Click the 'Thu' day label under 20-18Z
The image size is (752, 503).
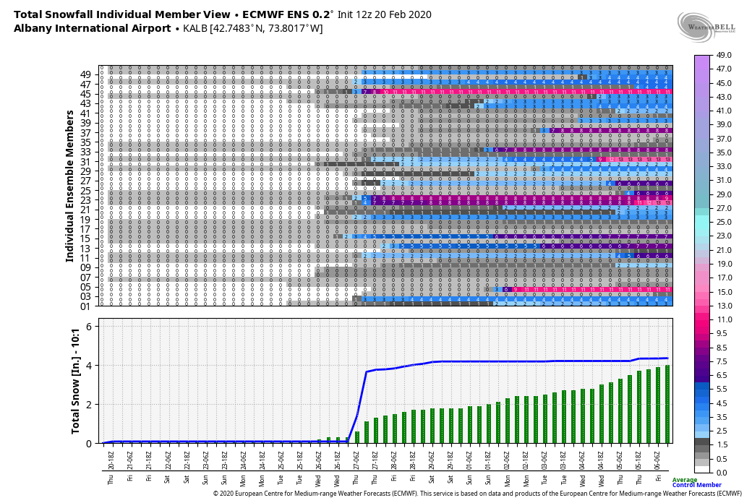111,479
